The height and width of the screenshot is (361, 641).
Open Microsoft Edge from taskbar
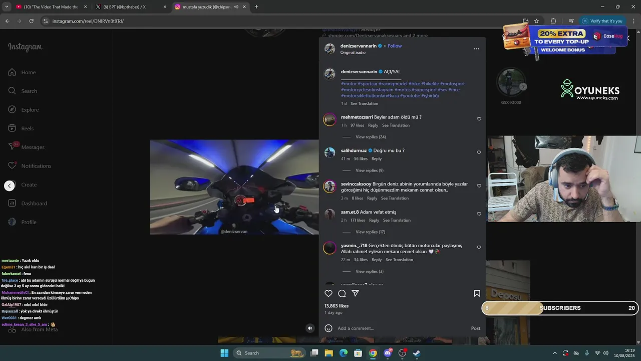tap(344, 353)
